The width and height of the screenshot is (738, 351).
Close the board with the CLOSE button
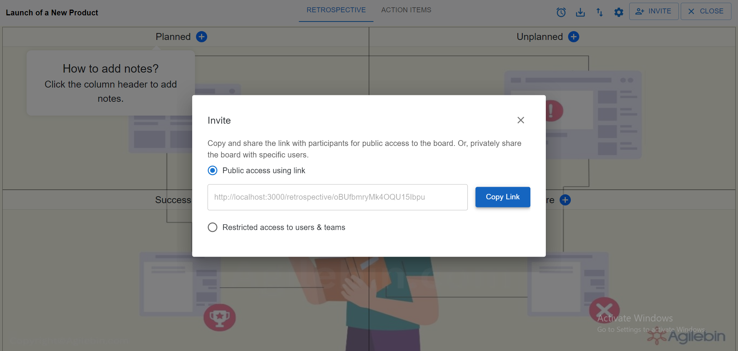pos(706,11)
